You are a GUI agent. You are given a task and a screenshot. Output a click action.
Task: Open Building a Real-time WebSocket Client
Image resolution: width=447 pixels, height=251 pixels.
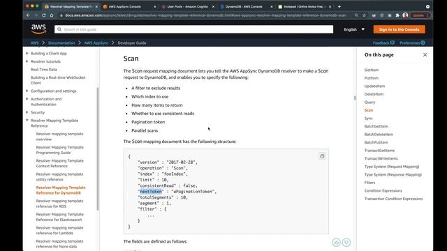tap(58, 80)
